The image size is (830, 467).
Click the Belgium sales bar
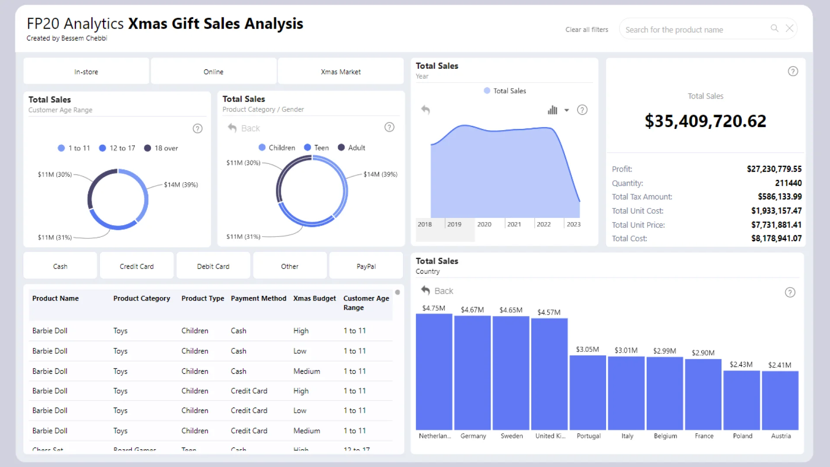(665, 393)
